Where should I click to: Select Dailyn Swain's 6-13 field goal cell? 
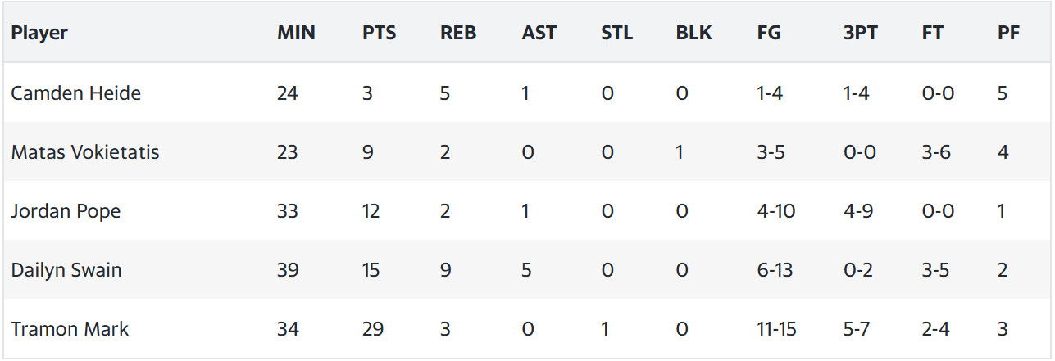pos(775,270)
